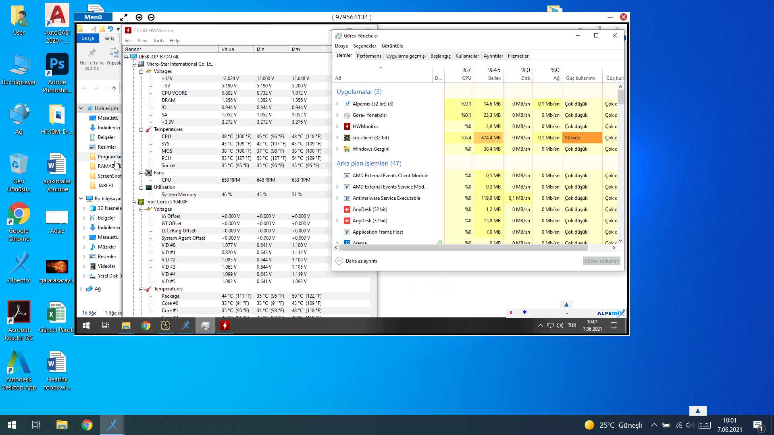The height and width of the screenshot is (435, 774).
Task: Open the Güncel Parola Excel file icon
Action: pos(57,317)
